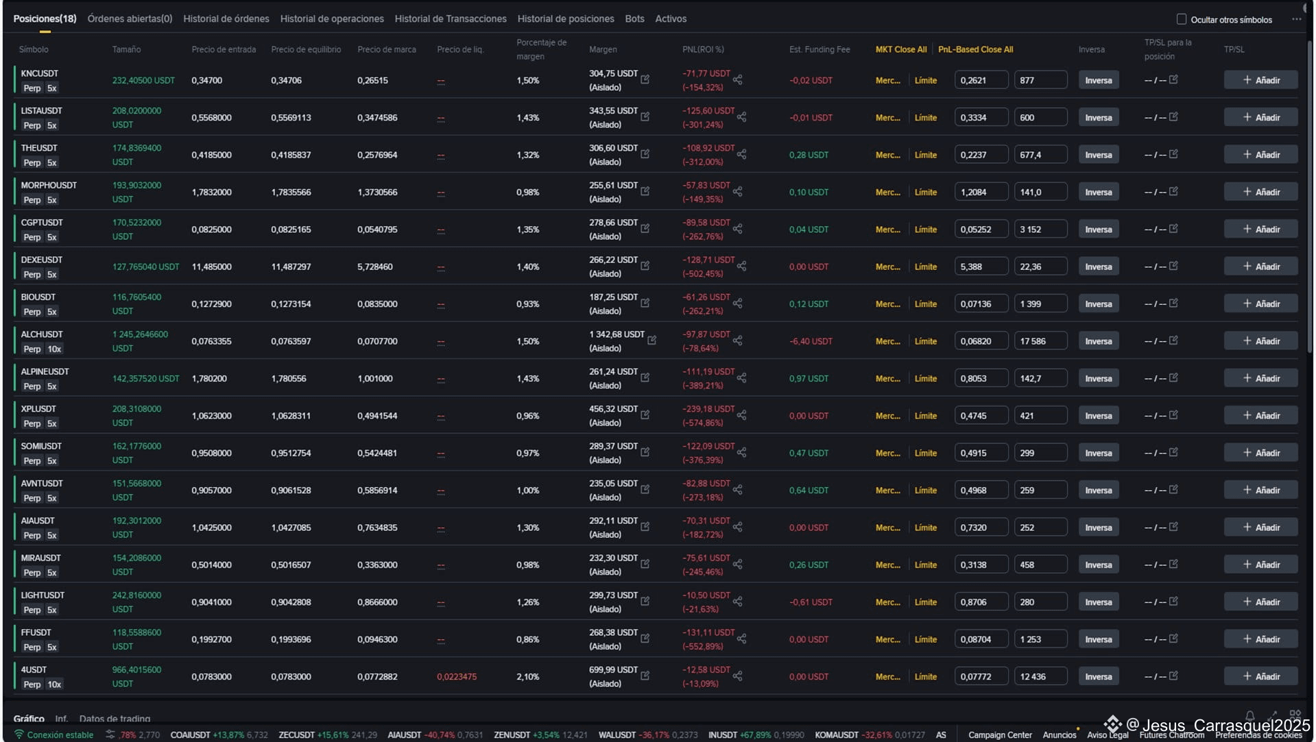Click Merc... market close for MORPHOUSDT
Viewport: 1316px width, 742px height.
click(x=887, y=192)
